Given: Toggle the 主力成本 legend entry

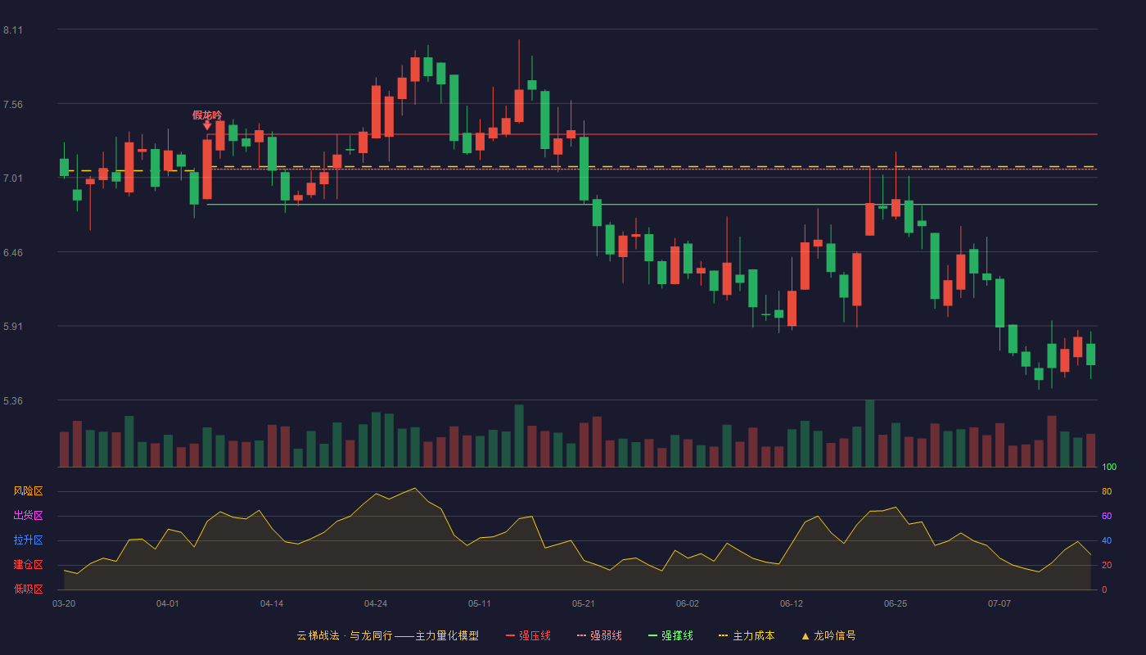Looking at the screenshot, I should pos(747,635).
